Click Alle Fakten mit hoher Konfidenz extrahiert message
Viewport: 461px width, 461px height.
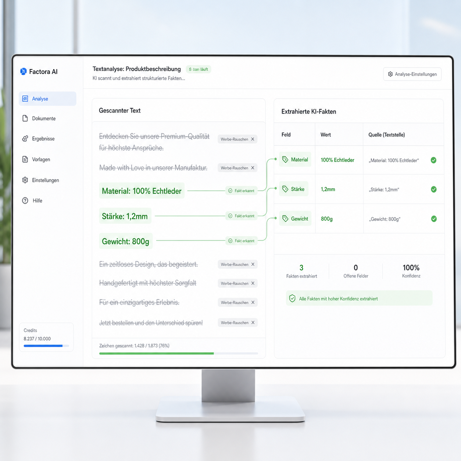338,299
